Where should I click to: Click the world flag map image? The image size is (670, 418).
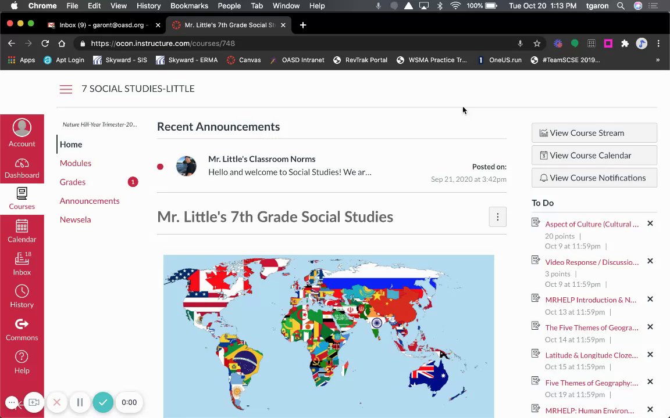coord(329,336)
